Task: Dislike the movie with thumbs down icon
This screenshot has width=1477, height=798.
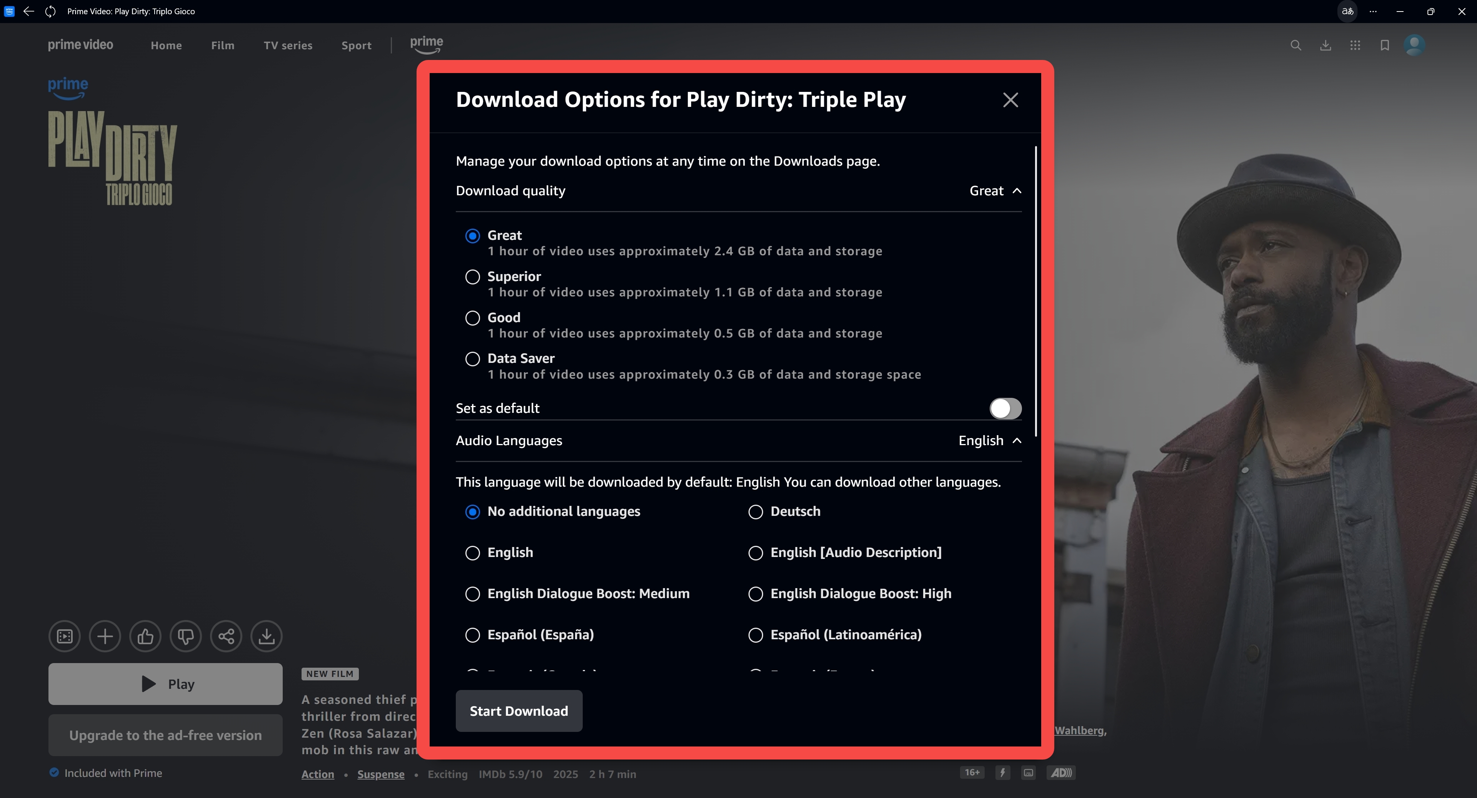Action: 185,636
